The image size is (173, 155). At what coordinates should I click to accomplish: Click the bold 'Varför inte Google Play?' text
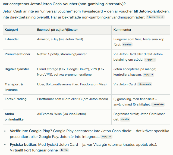tap(31, 131)
